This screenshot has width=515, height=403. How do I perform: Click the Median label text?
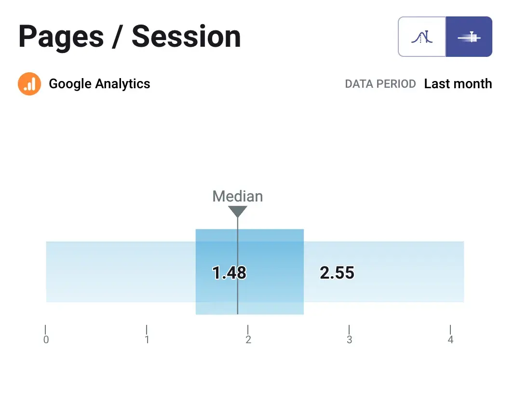click(238, 196)
